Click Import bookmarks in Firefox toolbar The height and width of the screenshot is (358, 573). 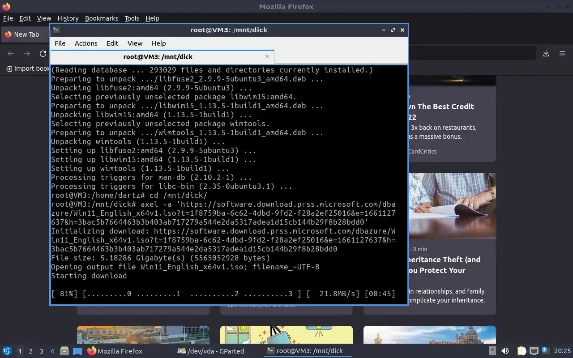coord(28,68)
